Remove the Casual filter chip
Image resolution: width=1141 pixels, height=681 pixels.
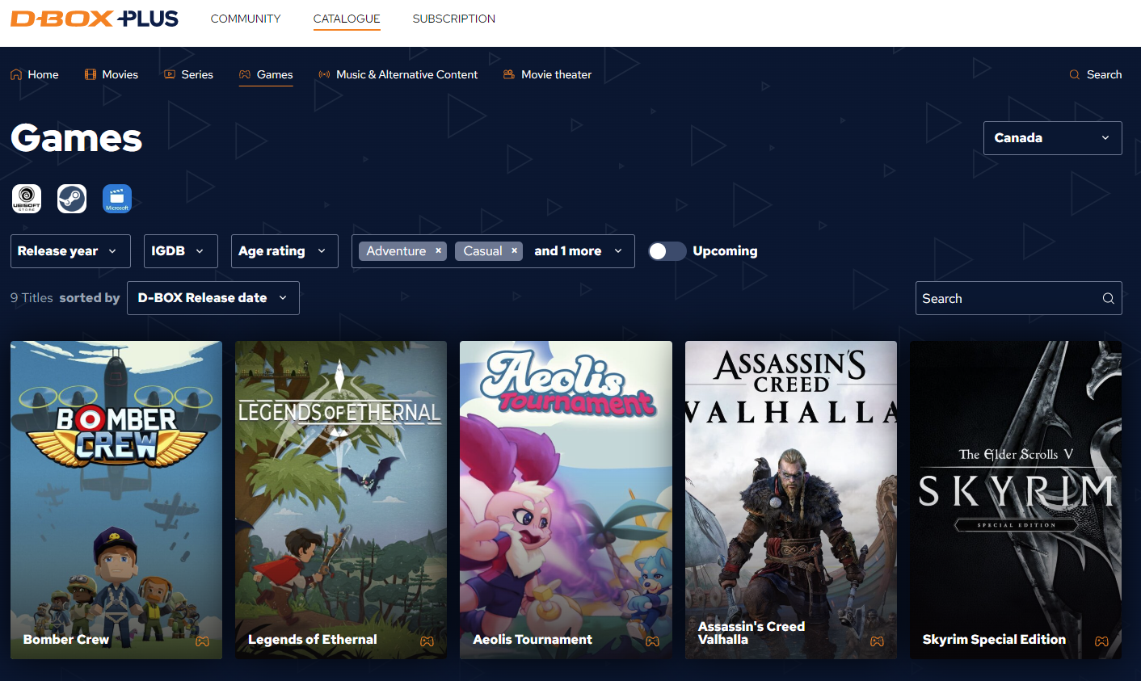pos(514,250)
